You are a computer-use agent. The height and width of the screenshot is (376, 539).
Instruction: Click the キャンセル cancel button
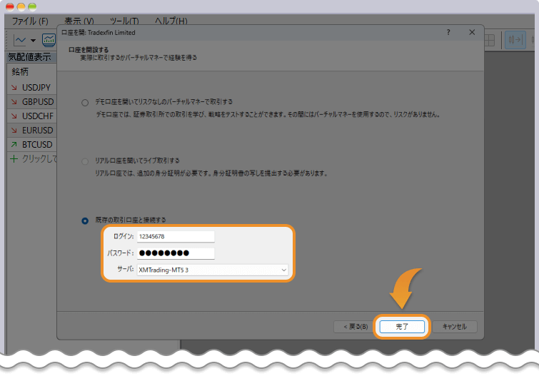[455, 327]
